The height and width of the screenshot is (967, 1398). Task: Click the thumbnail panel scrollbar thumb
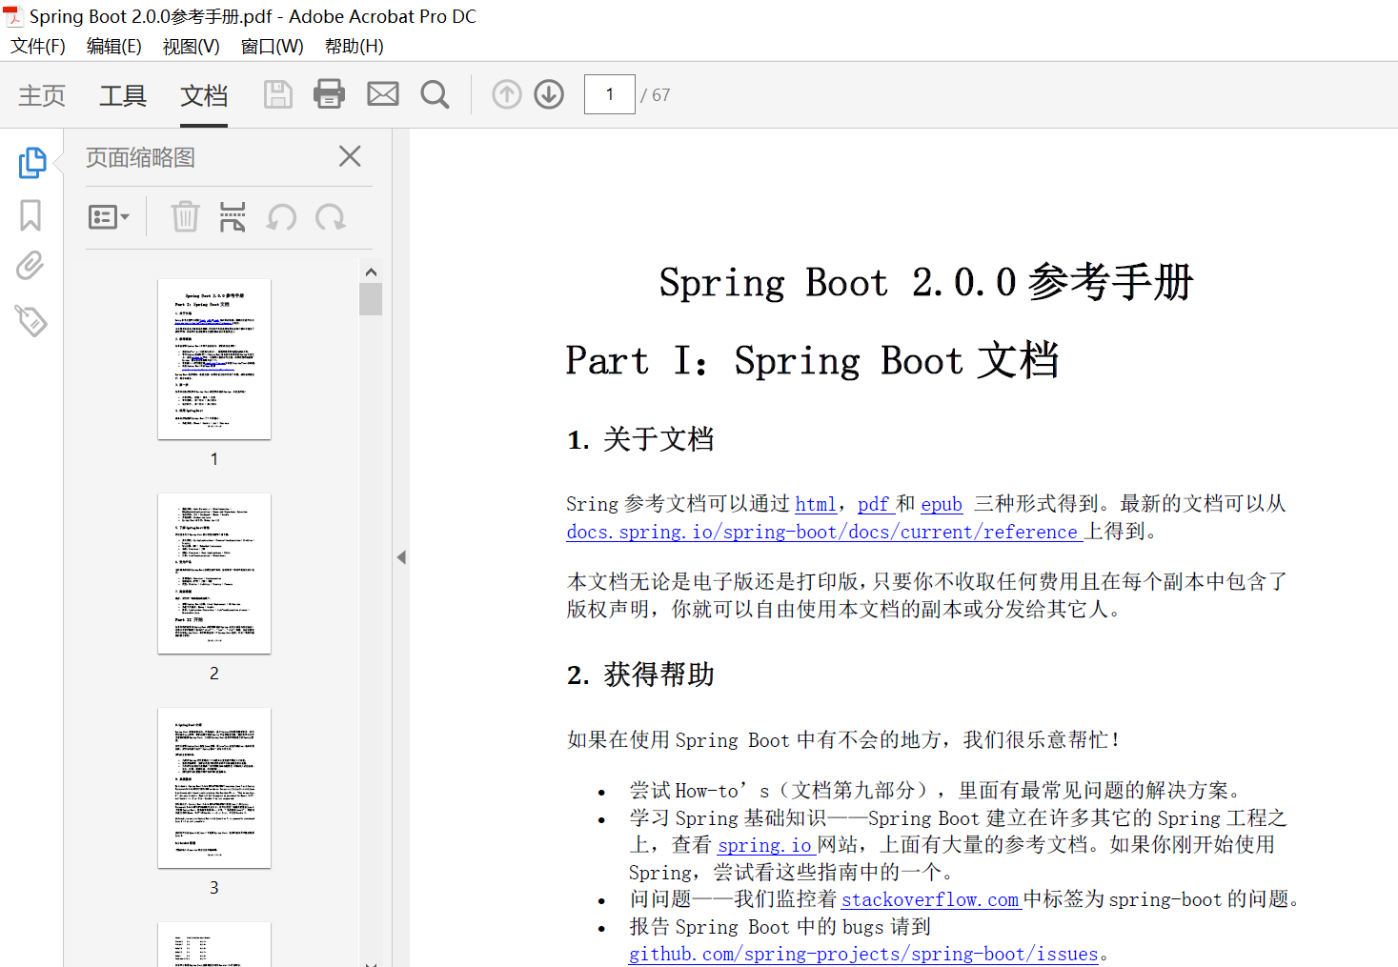371,299
